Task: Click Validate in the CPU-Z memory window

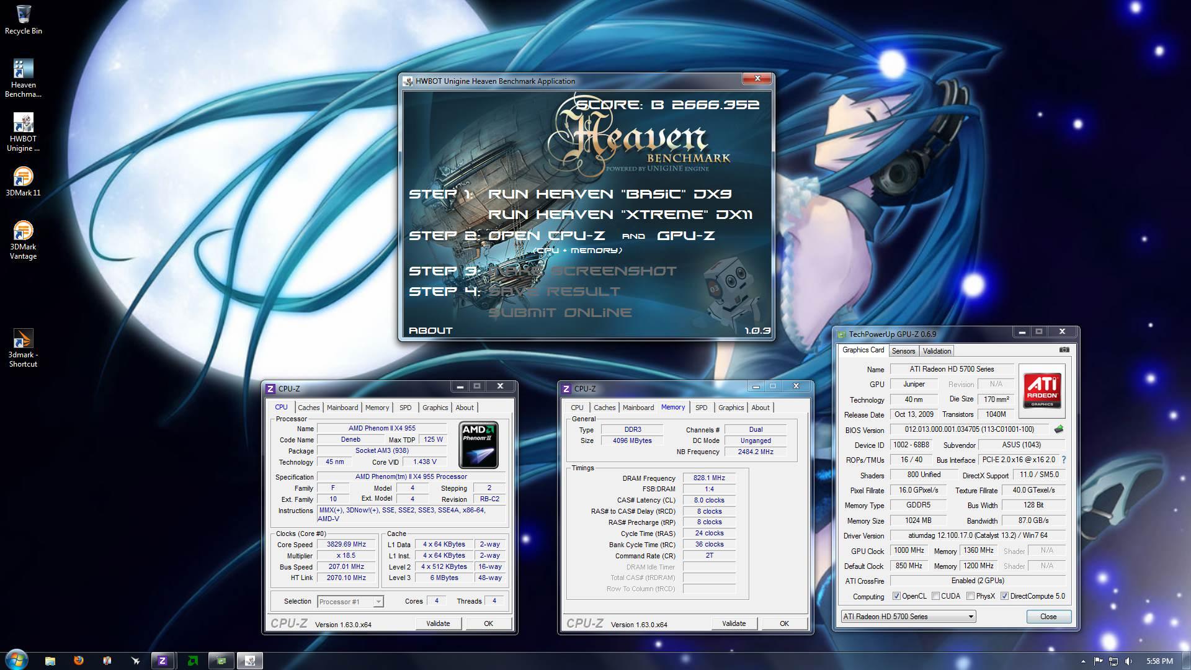Action: [734, 623]
